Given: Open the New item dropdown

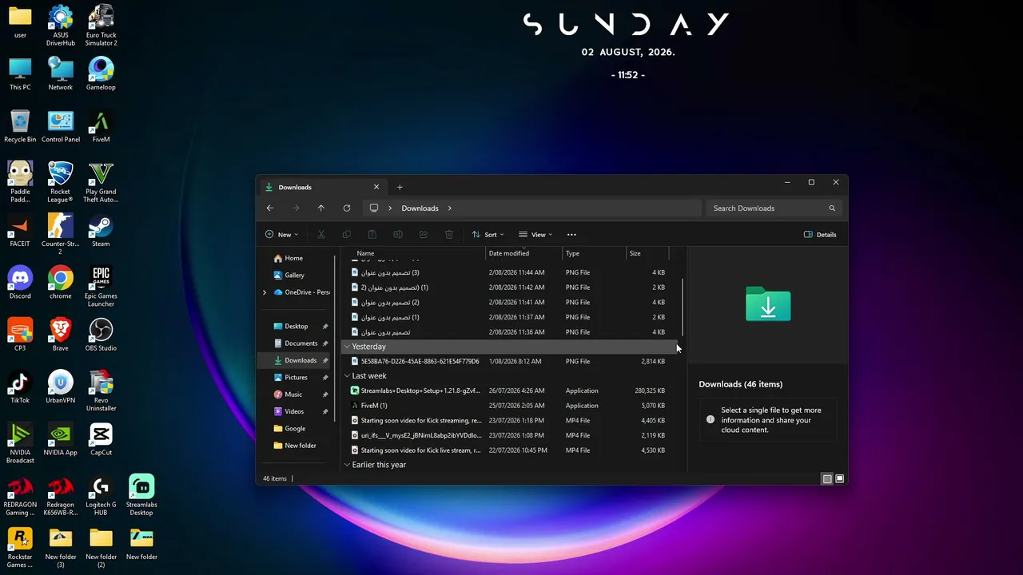Looking at the screenshot, I should click(x=281, y=235).
